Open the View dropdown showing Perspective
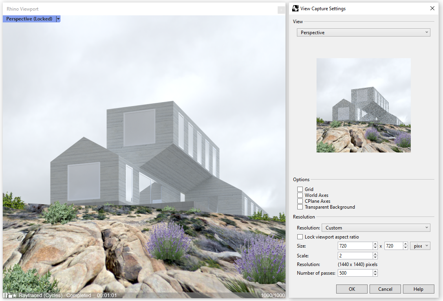Image resolution: width=443 pixels, height=301 pixels. 363,33
